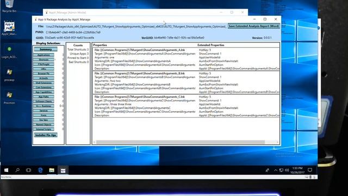
Task: Select the ShowCommandArguments_B.lnk file row
Action: coord(140,73)
